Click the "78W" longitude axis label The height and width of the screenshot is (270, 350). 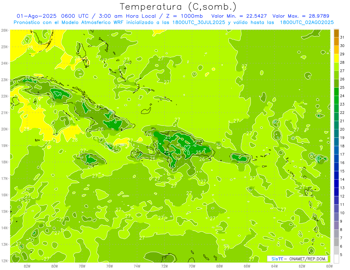point(82,266)
